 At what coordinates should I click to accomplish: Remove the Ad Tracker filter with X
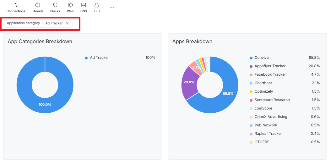point(67,23)
